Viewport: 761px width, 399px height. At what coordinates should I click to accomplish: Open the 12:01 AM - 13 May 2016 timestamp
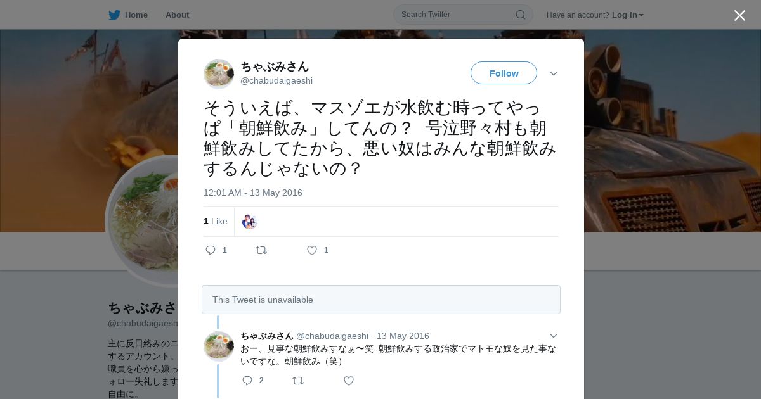[x=253, y=193]
